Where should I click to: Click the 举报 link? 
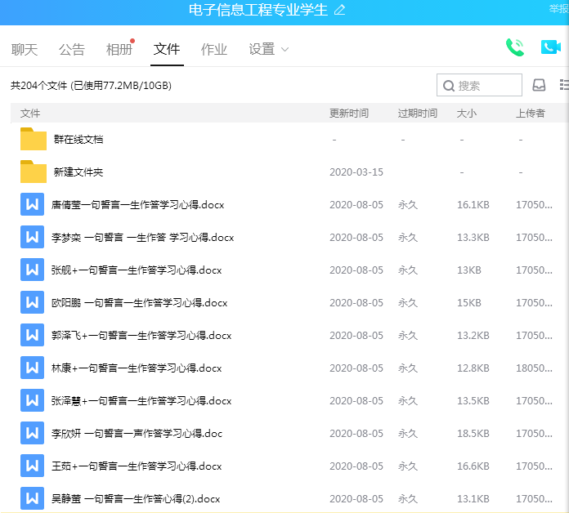click(x=559, y=9)
